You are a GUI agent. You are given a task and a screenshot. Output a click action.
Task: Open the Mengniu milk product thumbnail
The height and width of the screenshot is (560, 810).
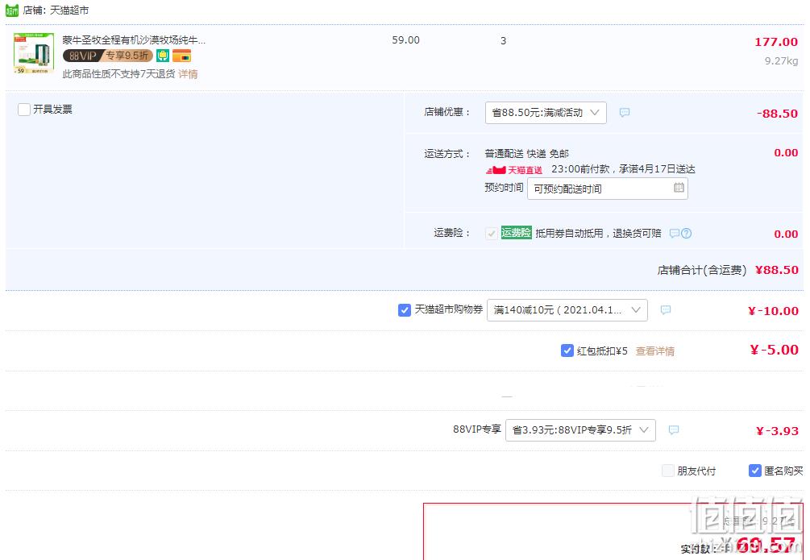pyautogui.click(x=34, y=54)
